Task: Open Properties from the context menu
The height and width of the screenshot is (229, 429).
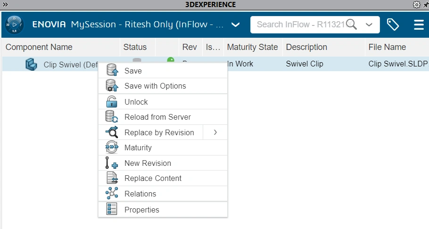Action: (141, 210)
